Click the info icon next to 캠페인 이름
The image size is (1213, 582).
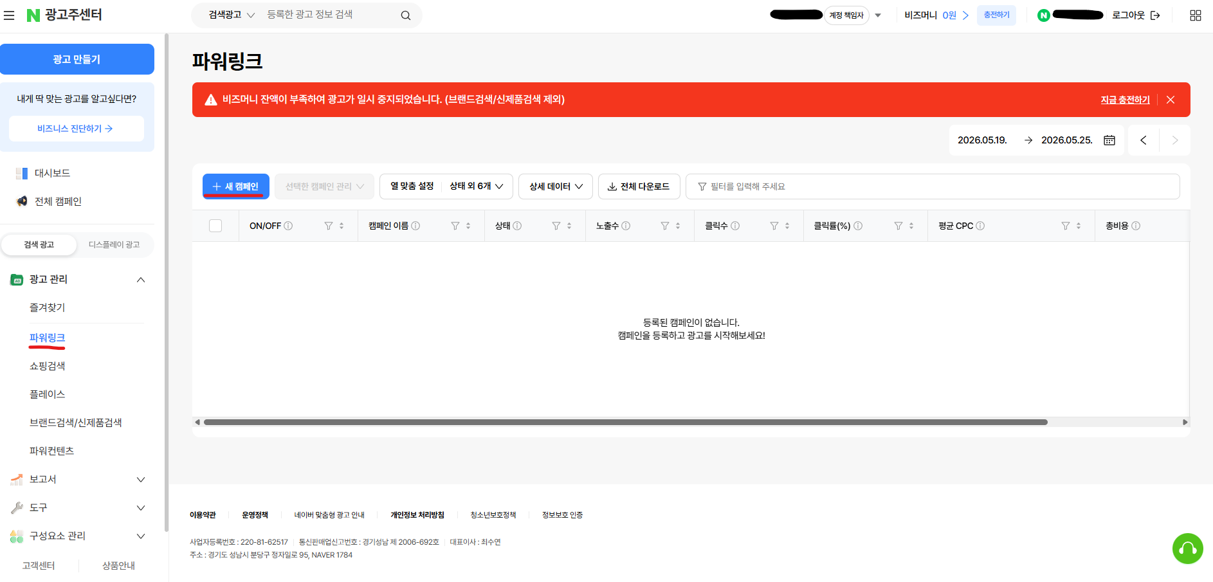(415, 226)
